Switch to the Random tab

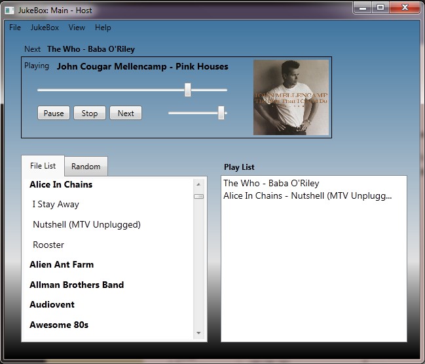click(86, 167)
